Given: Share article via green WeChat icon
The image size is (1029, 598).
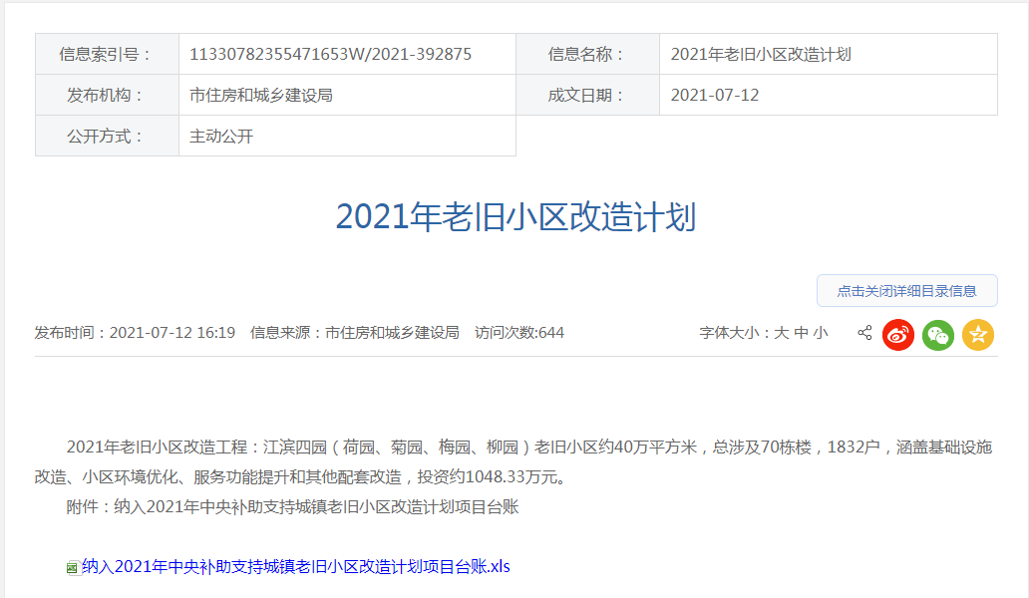Looking at the screenshot, I should click(937, 335).
